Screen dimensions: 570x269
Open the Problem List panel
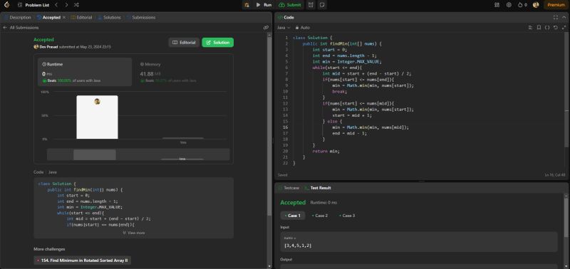click(33, 5)
